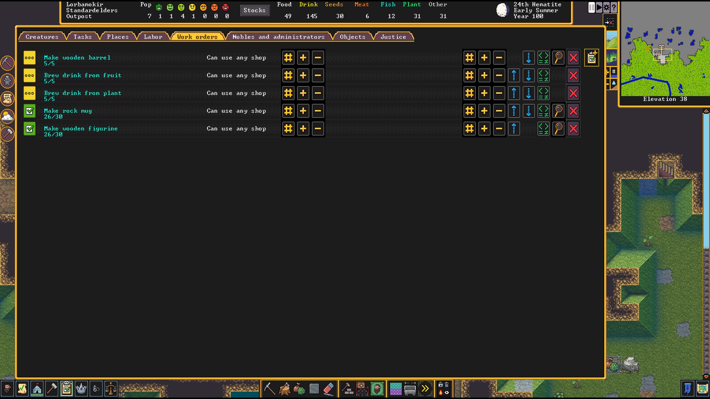Screen dimensions: 710x399
Task: Switch to the Creatures tab
Action: click(x=42, y=37)
